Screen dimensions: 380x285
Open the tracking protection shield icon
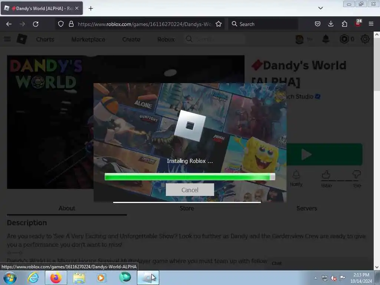(x=61, y=24)
